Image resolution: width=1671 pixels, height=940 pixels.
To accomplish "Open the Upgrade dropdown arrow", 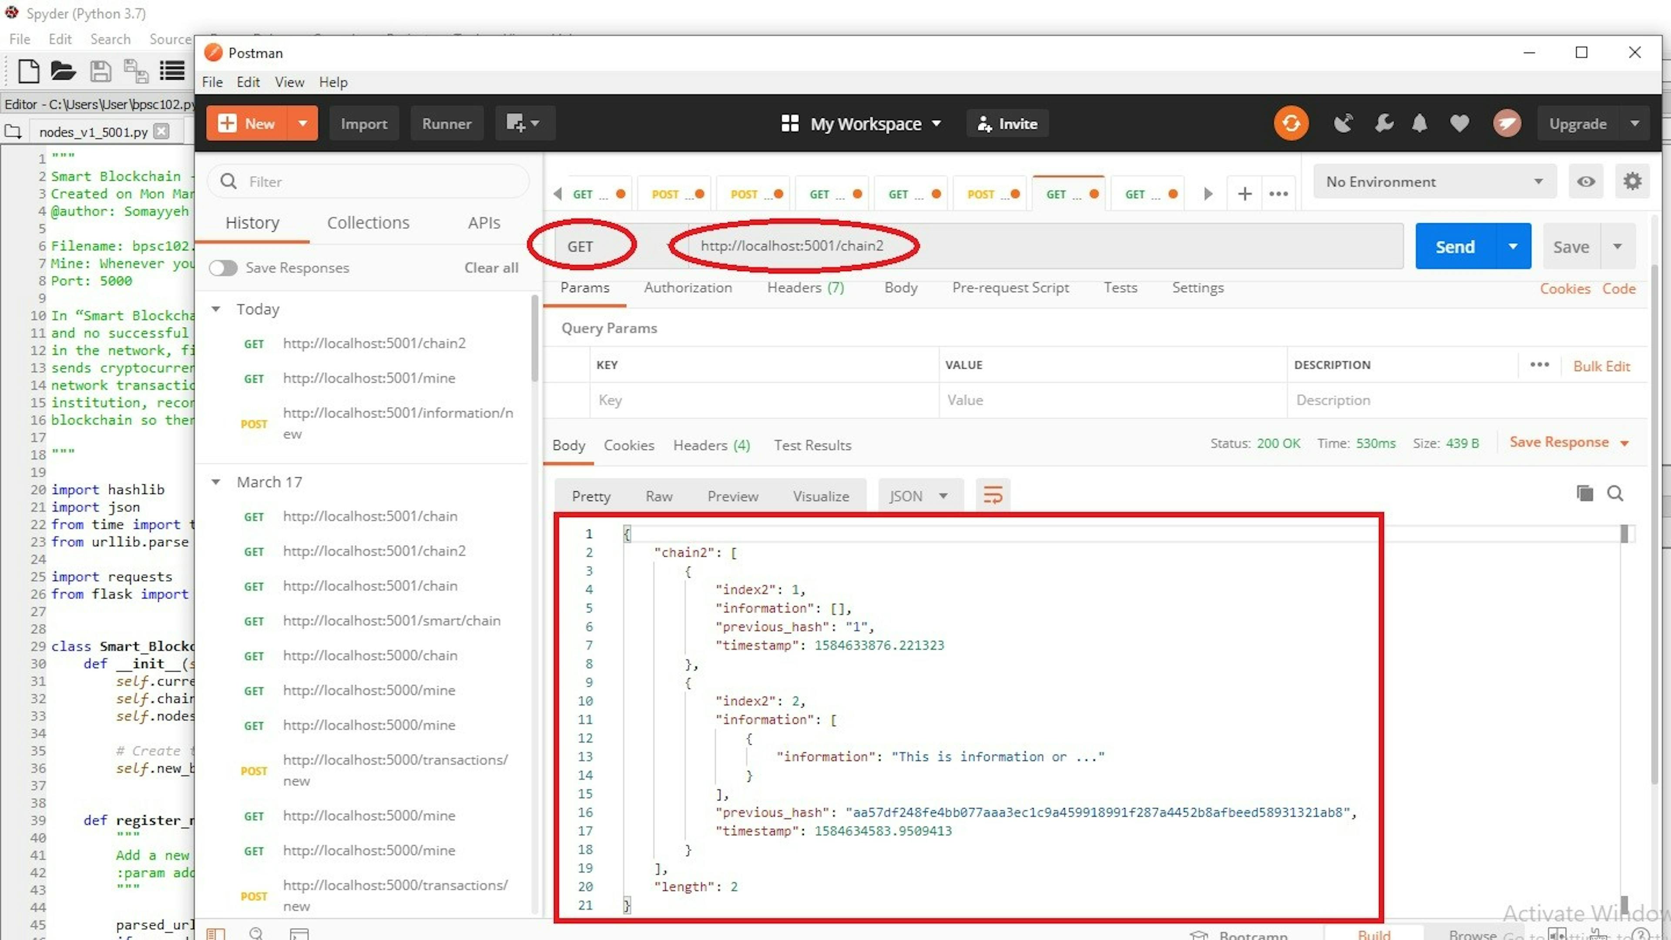I will tap(1635, 123).
